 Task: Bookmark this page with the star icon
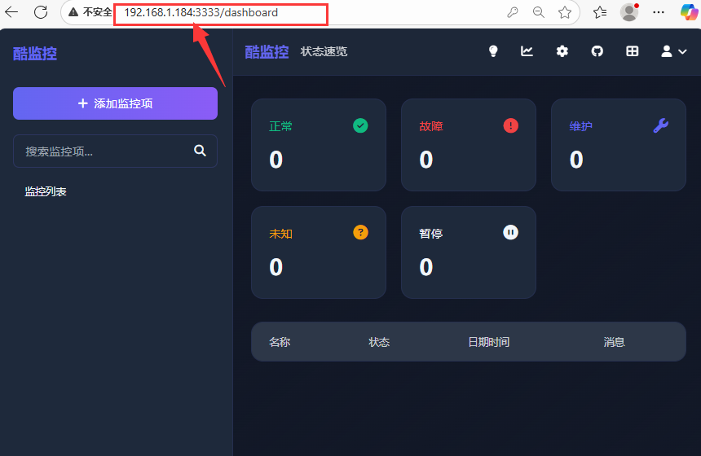pos(565,12)
